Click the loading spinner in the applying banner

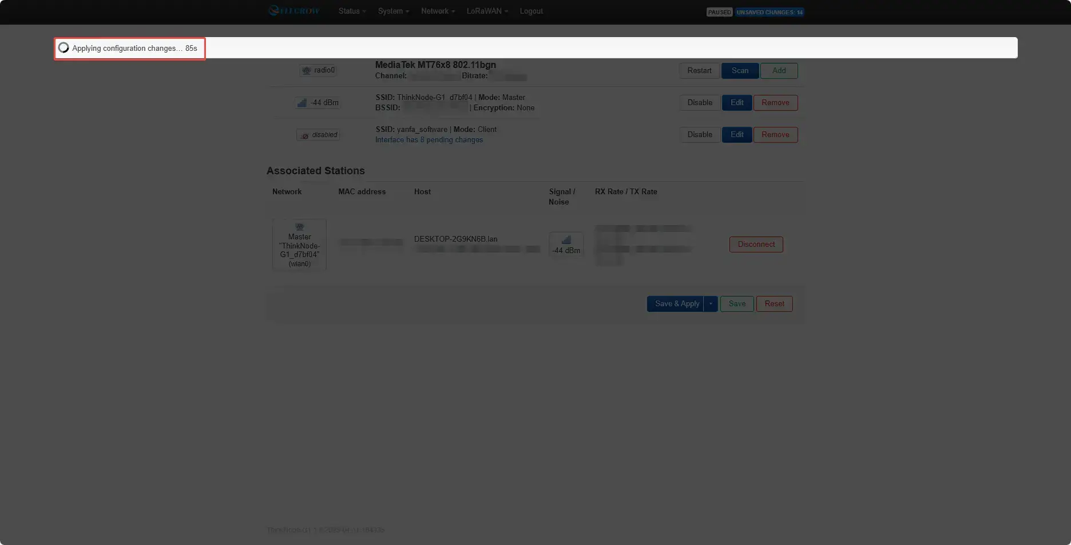point(64,48)
